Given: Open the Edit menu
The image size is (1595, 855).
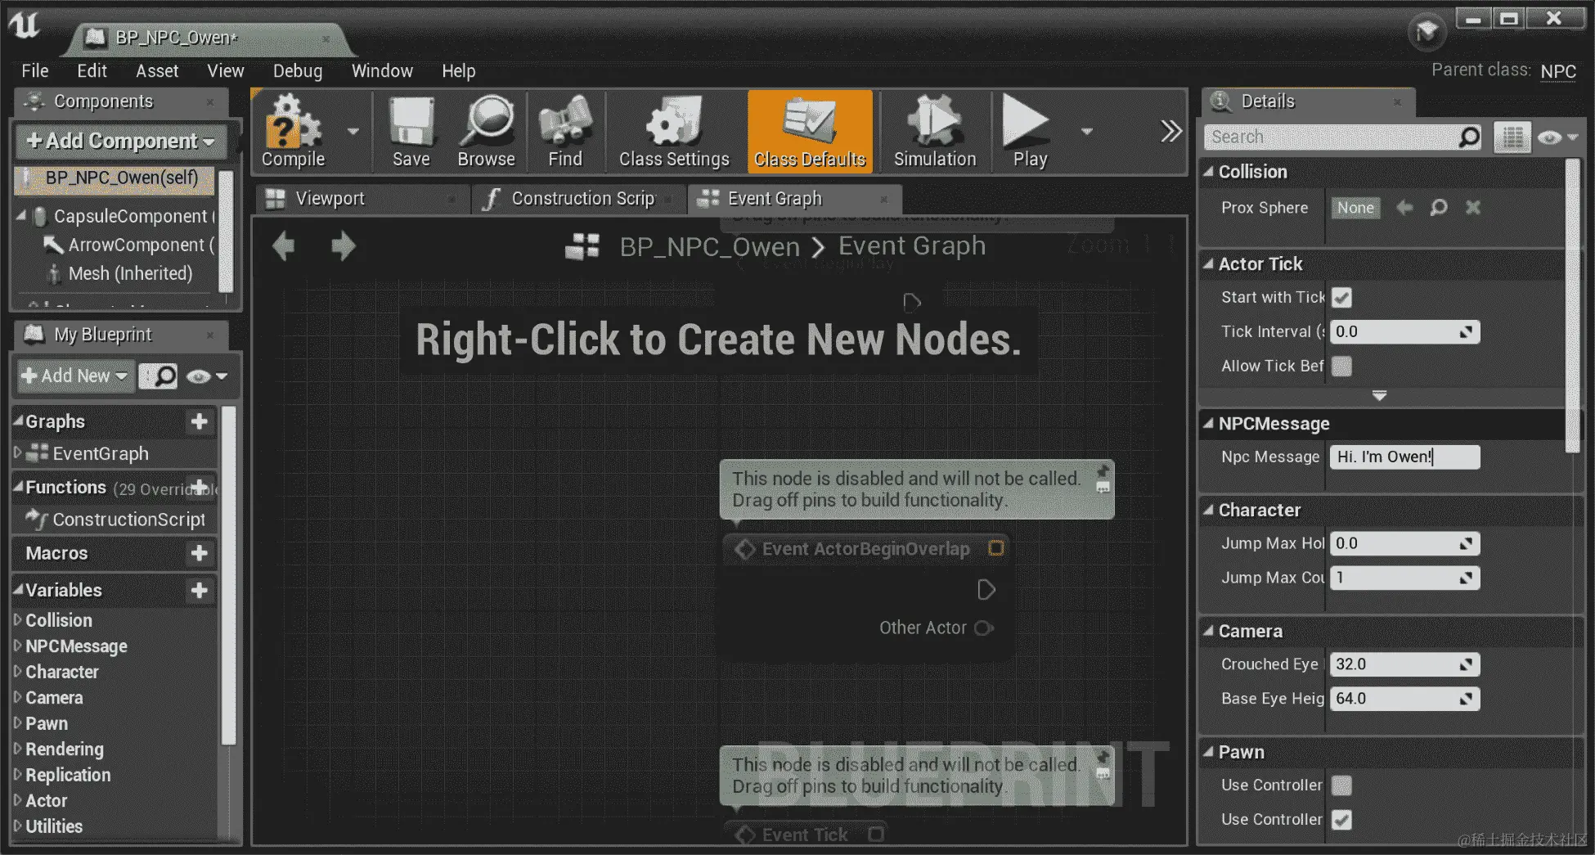Looking at the screenshot, I should coord(92,71).
